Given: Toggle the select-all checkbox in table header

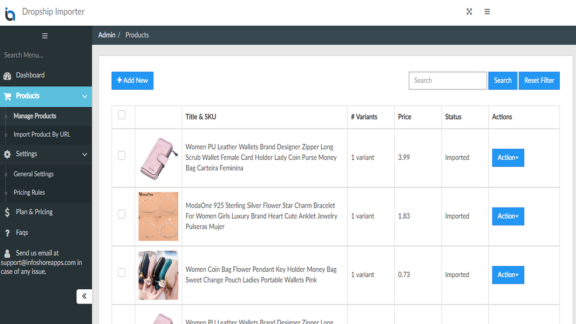Looking at the screenshot, I should (x=121, y=115).
